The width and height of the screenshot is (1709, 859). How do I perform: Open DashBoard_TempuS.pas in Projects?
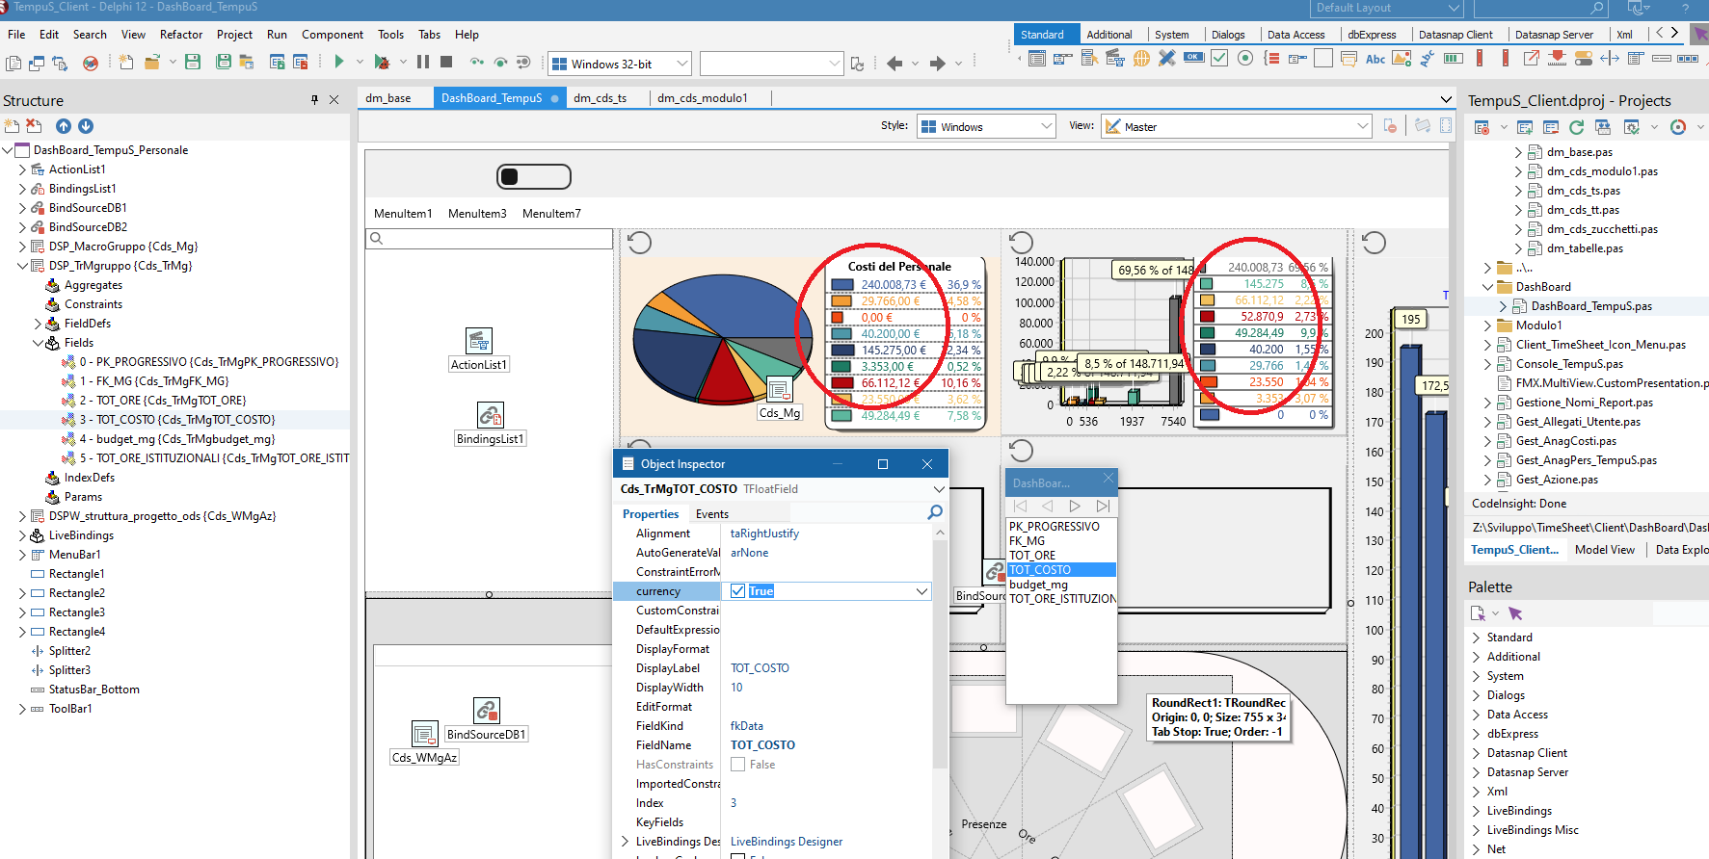1591,306
